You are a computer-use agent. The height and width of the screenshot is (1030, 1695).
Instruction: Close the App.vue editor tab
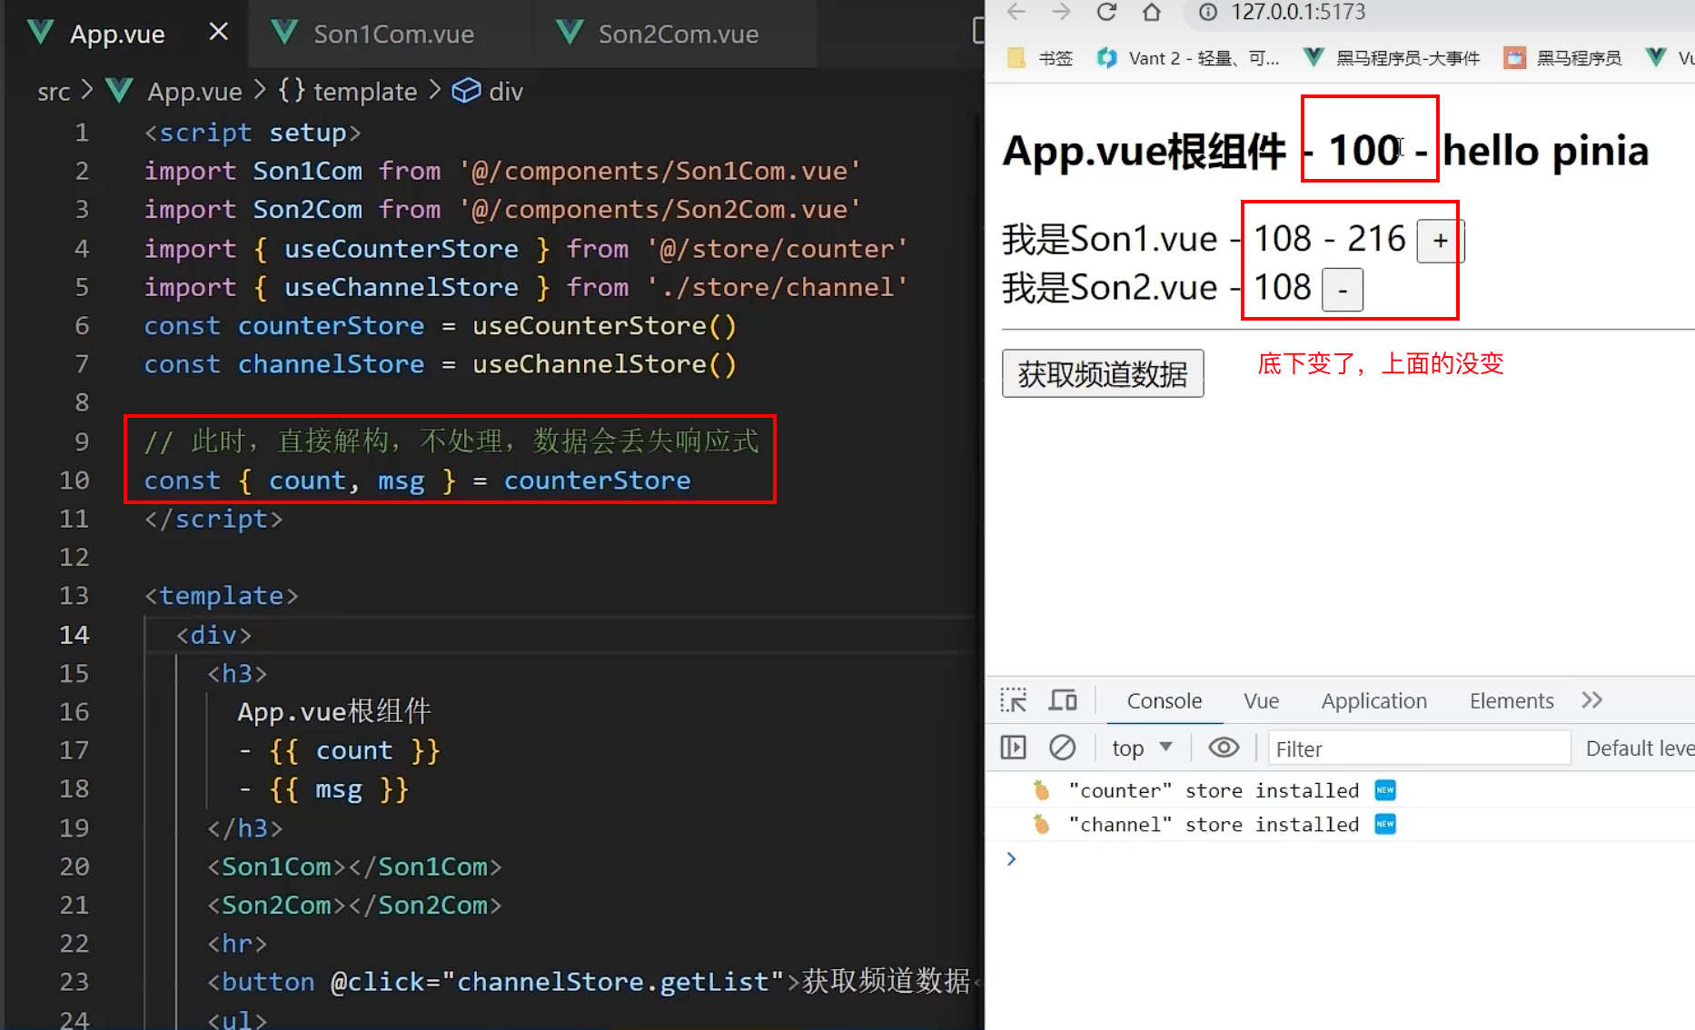point(218,33)
